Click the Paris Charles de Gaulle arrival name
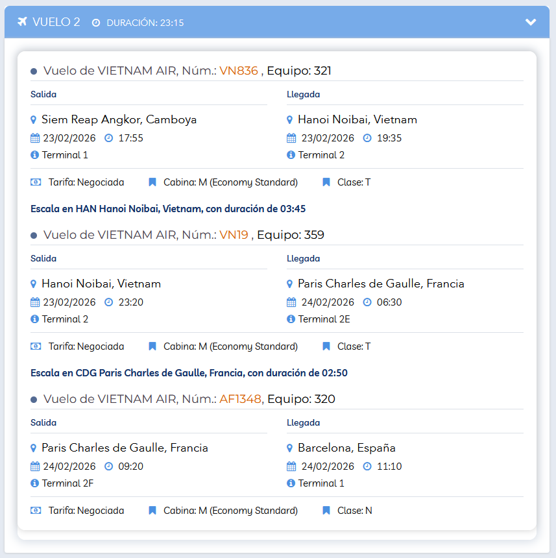 [381, 284]
